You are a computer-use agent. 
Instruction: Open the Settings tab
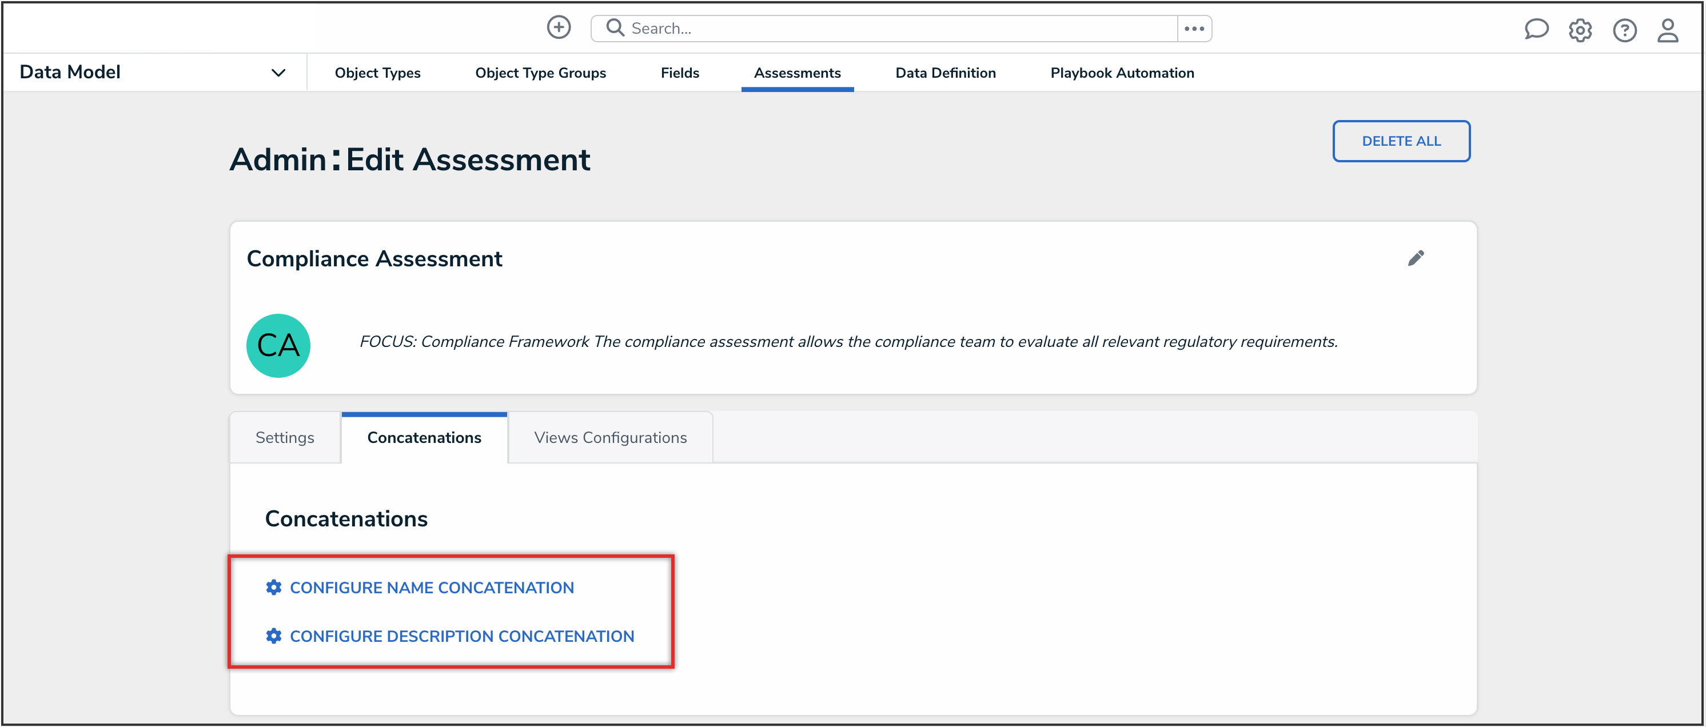click(x=285, y=438)
